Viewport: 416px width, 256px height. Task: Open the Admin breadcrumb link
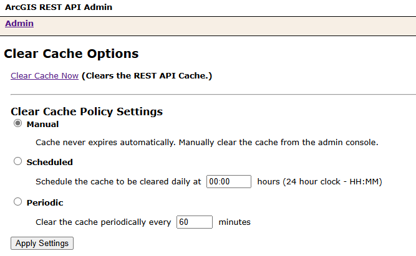pyautogui.click(x=19, y=24)
